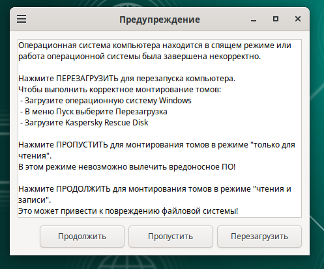The image size is (324, 269).
Task: Choose the Пропустить button
Action: pos(171,237)
